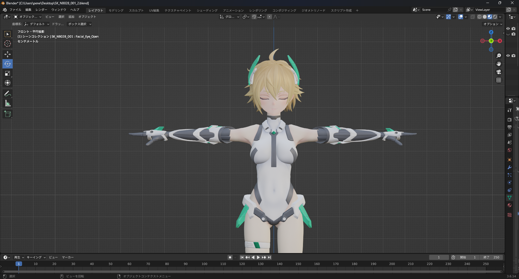Click the viewport zoom magnifier icon
The image size is (519, 279).
(499, 56)
